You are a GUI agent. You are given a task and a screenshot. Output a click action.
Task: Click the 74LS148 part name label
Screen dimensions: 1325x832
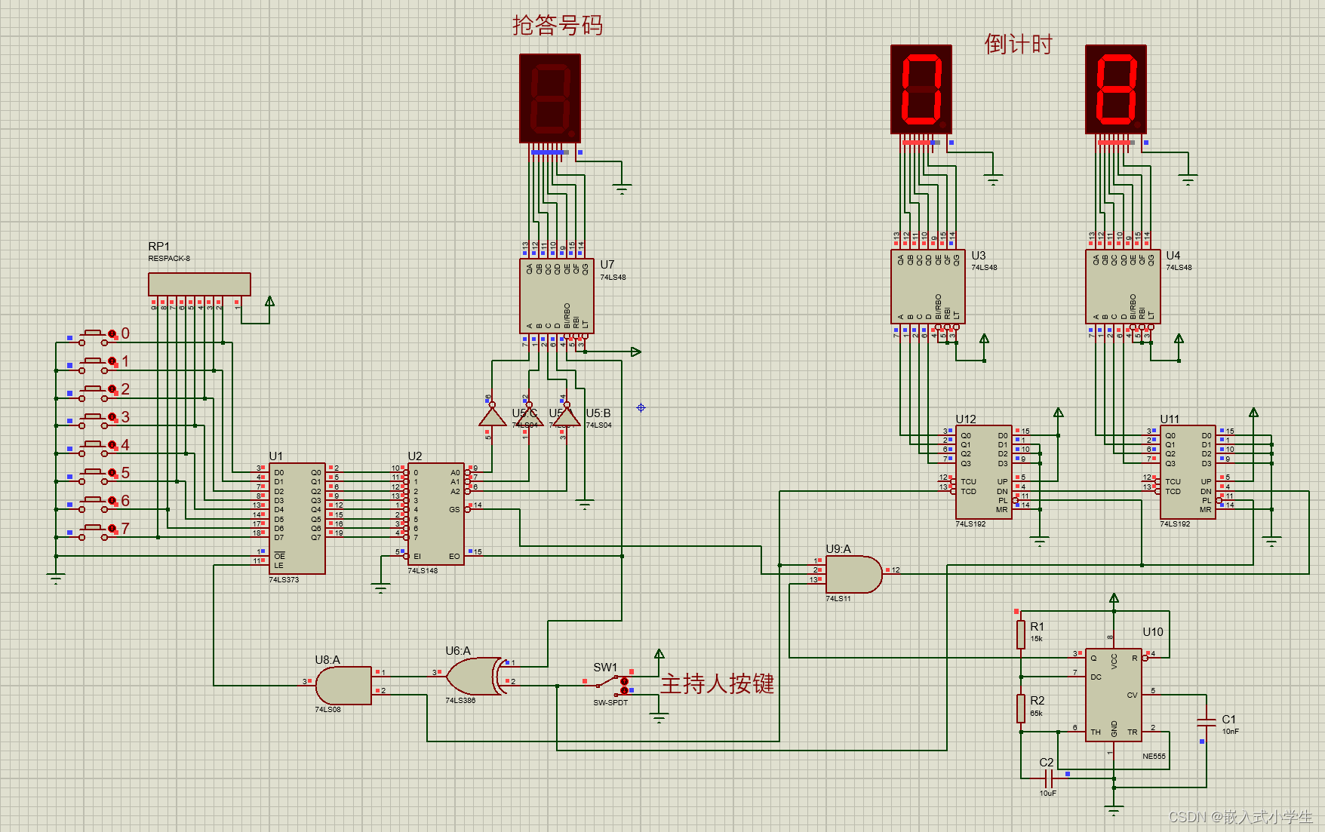click(x=423, y=570)
